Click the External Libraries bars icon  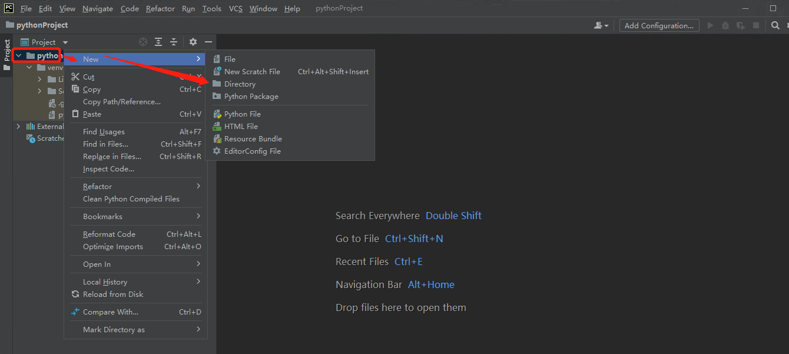click(31, 126)
